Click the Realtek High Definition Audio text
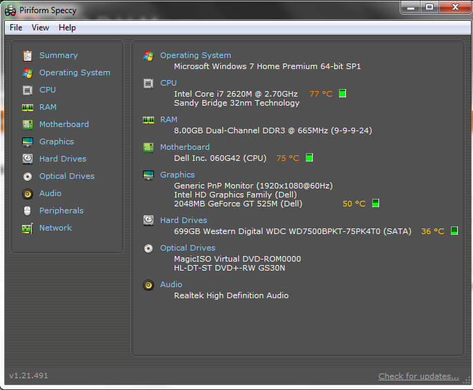This screenshot has width=473, height=390. click(x=231, y=295)
